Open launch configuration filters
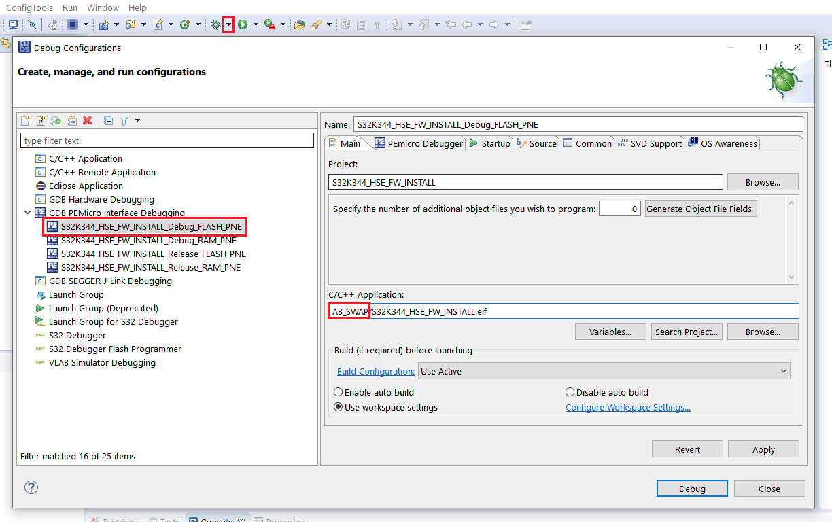This screenshot has width=832, height=522. pyautogui.click(x=125, y=120)
